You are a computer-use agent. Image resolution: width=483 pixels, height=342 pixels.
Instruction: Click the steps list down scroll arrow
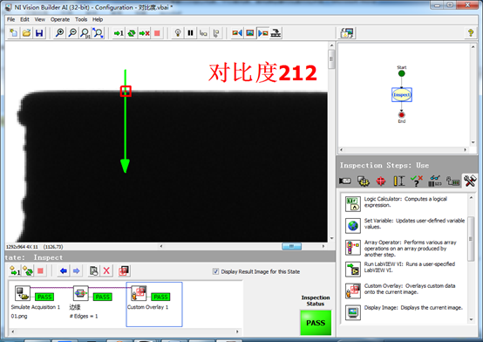(x=471, y=320)
